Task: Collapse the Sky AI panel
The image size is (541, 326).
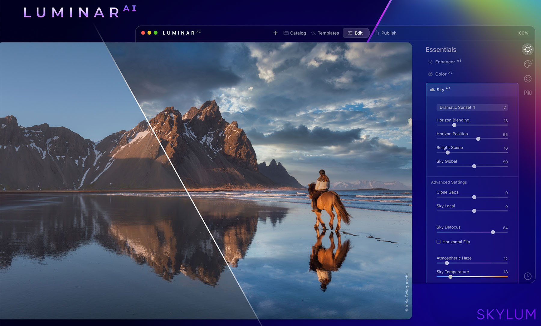Action: 441,89
